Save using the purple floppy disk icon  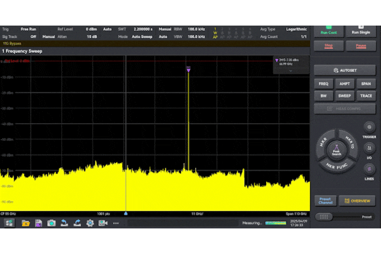point(38,223)
